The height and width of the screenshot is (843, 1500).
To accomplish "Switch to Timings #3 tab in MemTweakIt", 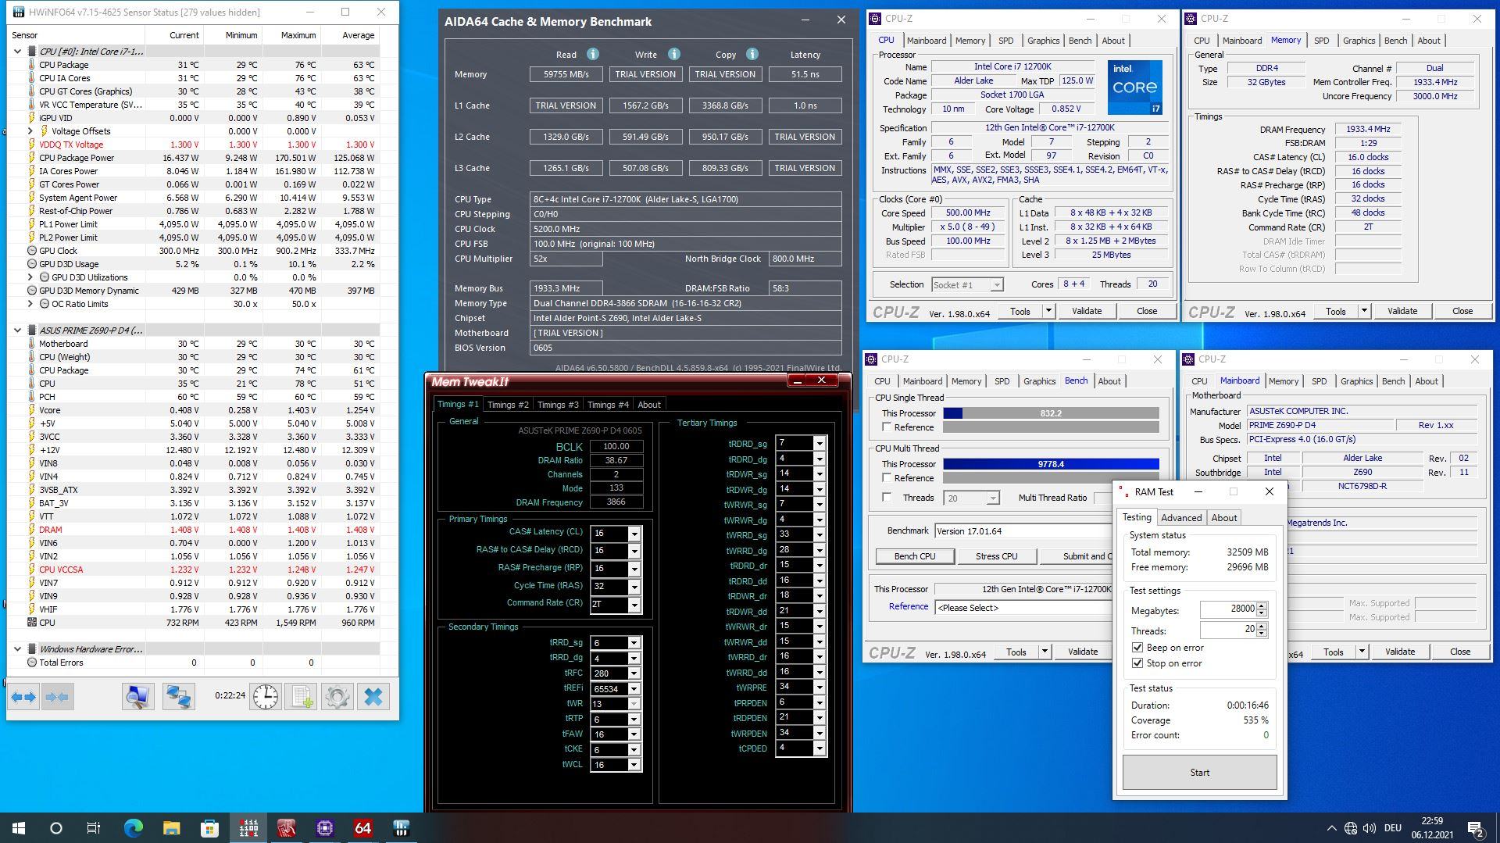I will pos(558,405).
